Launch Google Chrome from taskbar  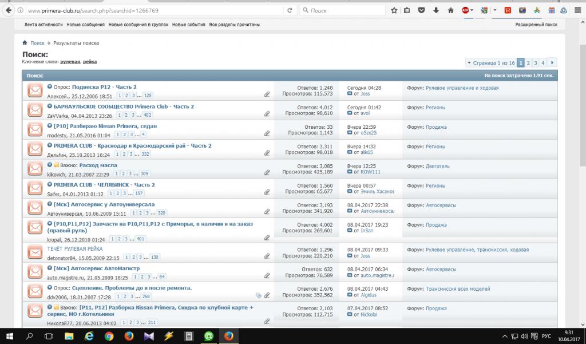(109, 336)
